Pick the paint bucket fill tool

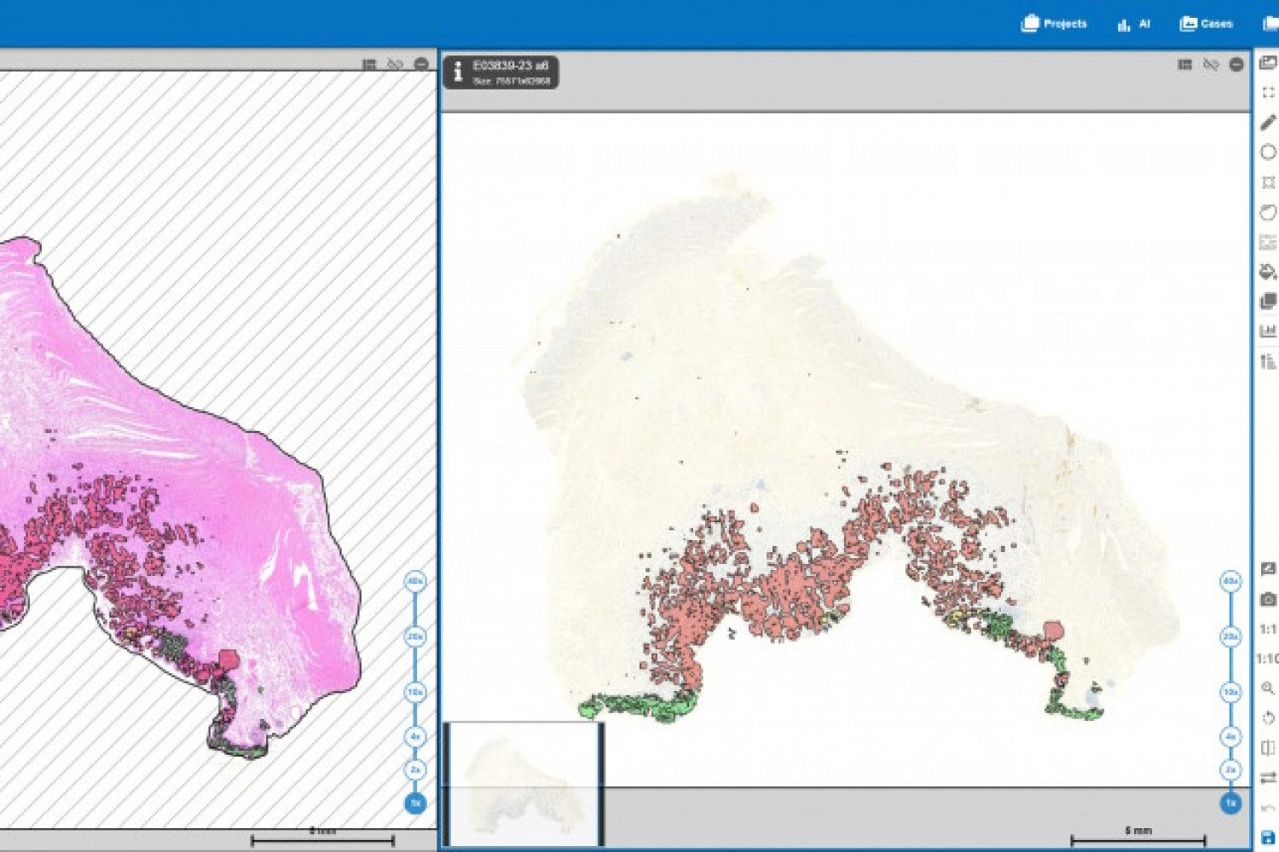[1268, 272]
